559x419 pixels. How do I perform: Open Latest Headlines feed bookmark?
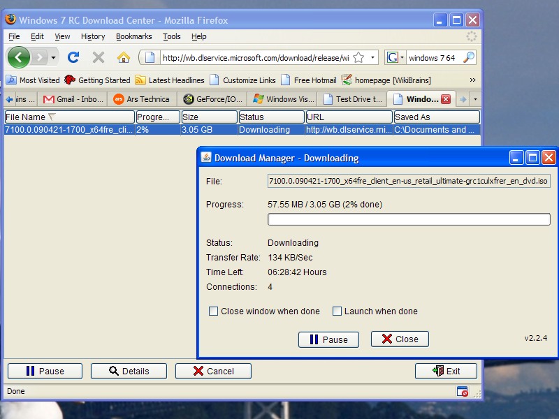coord(170,80)
